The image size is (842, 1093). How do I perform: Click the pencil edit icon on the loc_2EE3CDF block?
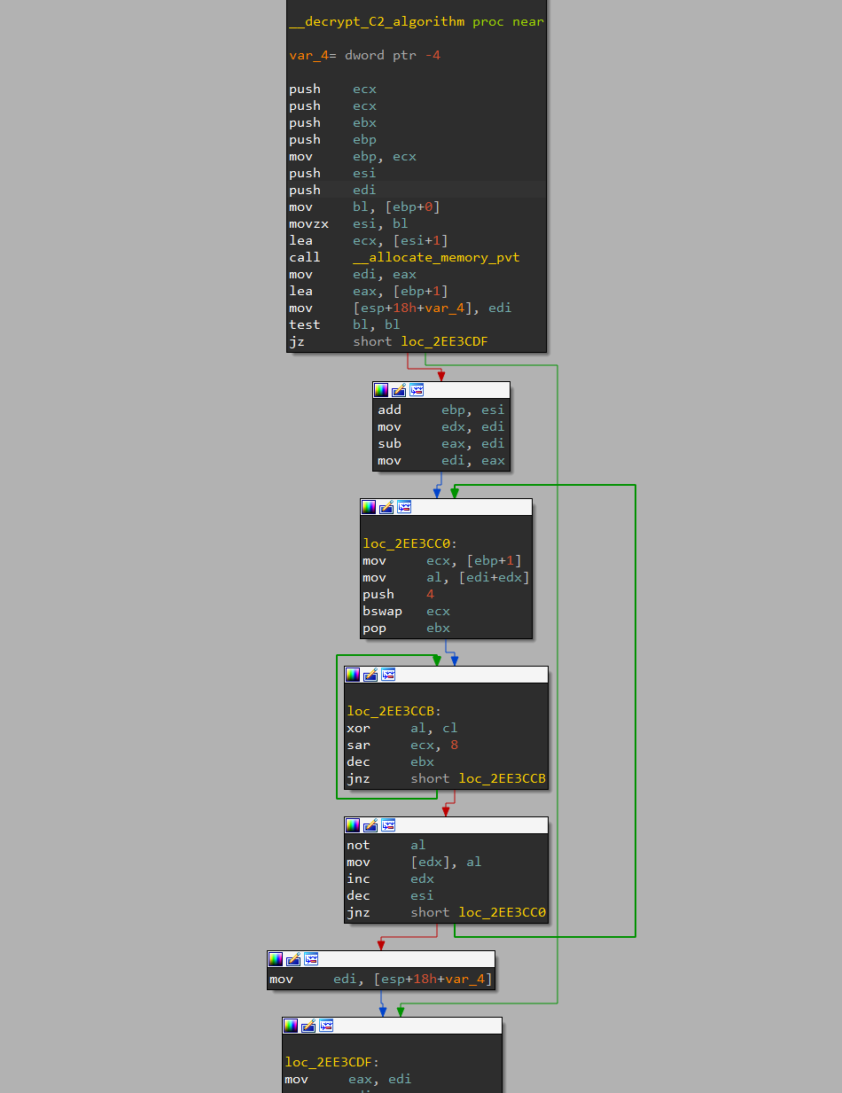[308, 1026]
